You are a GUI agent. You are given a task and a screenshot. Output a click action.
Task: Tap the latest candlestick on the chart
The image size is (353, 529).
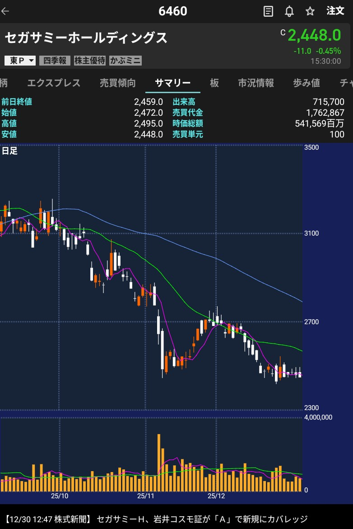300,373
